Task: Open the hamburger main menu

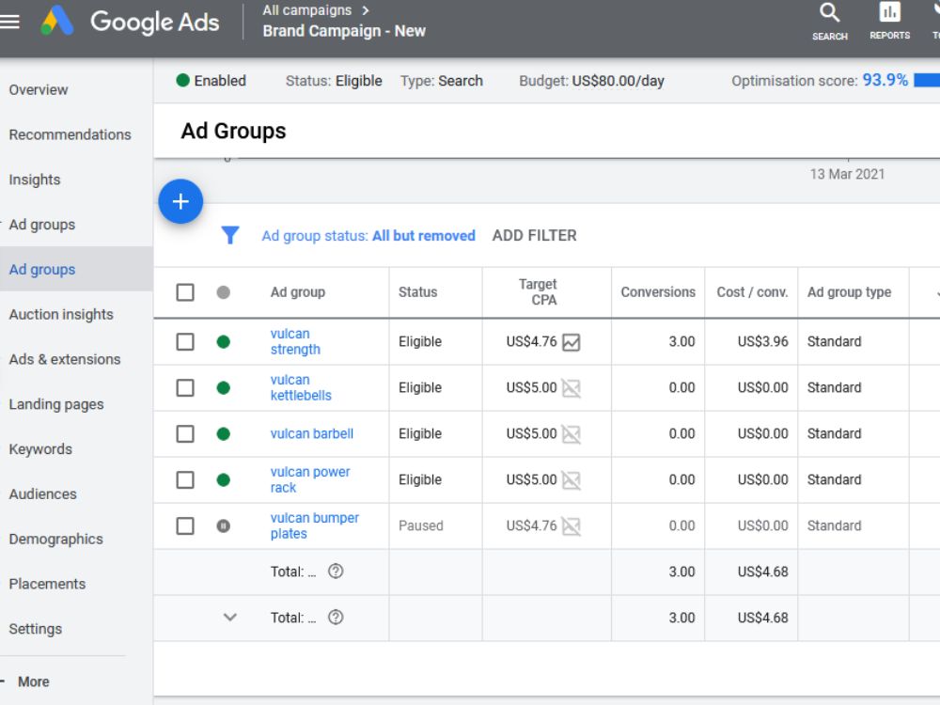Action: tap(9, 22)
